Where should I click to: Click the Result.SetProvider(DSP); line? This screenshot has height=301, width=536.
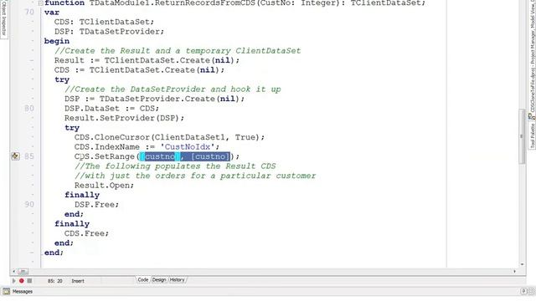tap(124, 118)
